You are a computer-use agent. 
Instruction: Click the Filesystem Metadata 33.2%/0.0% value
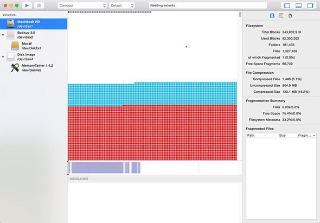292,120
